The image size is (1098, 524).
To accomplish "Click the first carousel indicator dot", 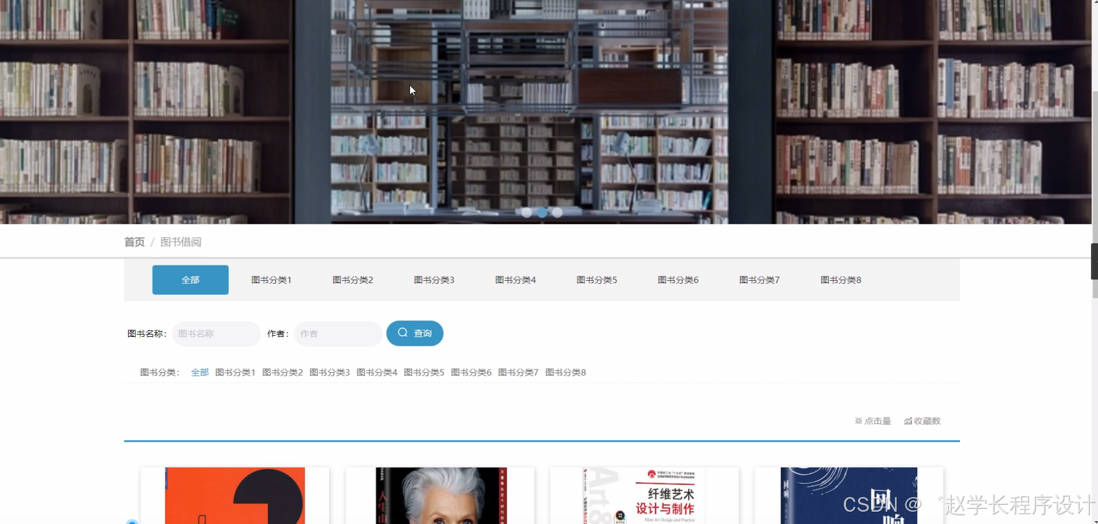I will tap(526, 212).
